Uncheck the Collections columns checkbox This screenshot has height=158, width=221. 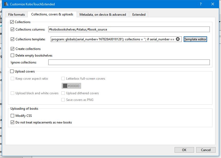pyautogui.click(x=12, y=29)
